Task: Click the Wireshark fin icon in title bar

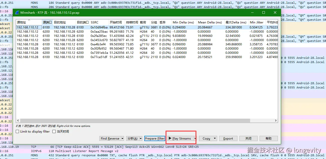Action: tap(17, 12)
